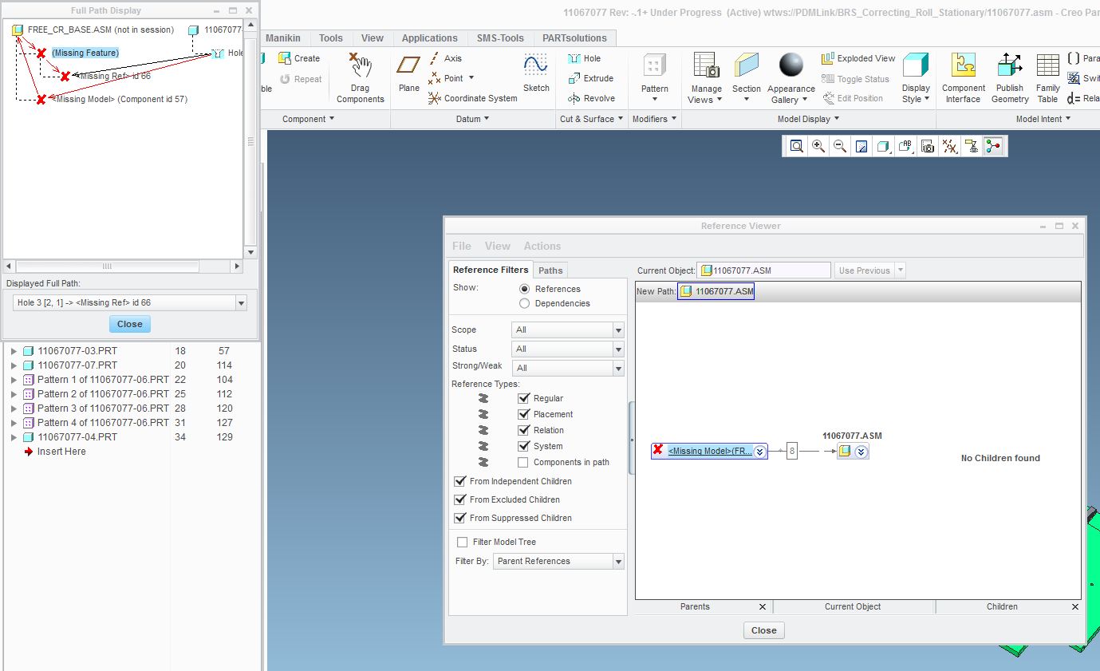1100x671 pixels.
Task: Open the Status dropdown
Action: (567, 349)
